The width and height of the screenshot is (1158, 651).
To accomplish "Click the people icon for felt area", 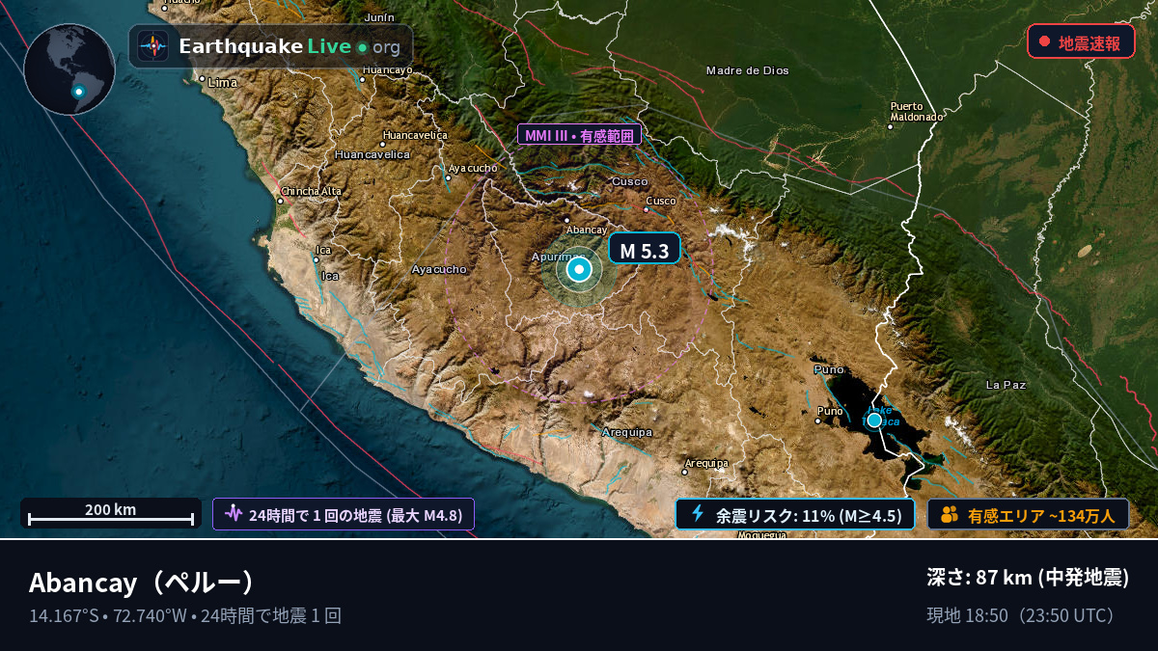I will 949,514.
